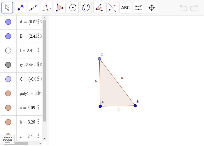Toggle visibility of poly1
The height and width of the screenshot is (146, 204).
8,93
